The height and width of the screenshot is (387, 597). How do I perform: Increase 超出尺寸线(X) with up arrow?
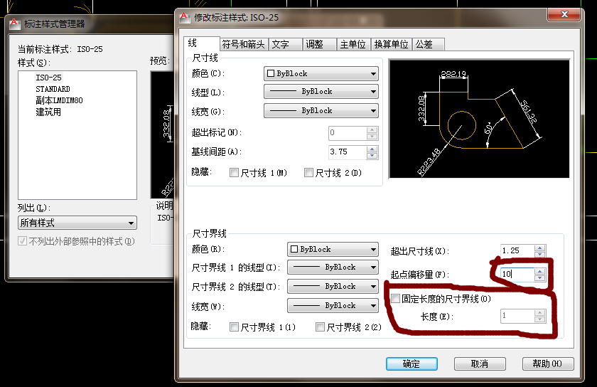click(x=540, y=248)
